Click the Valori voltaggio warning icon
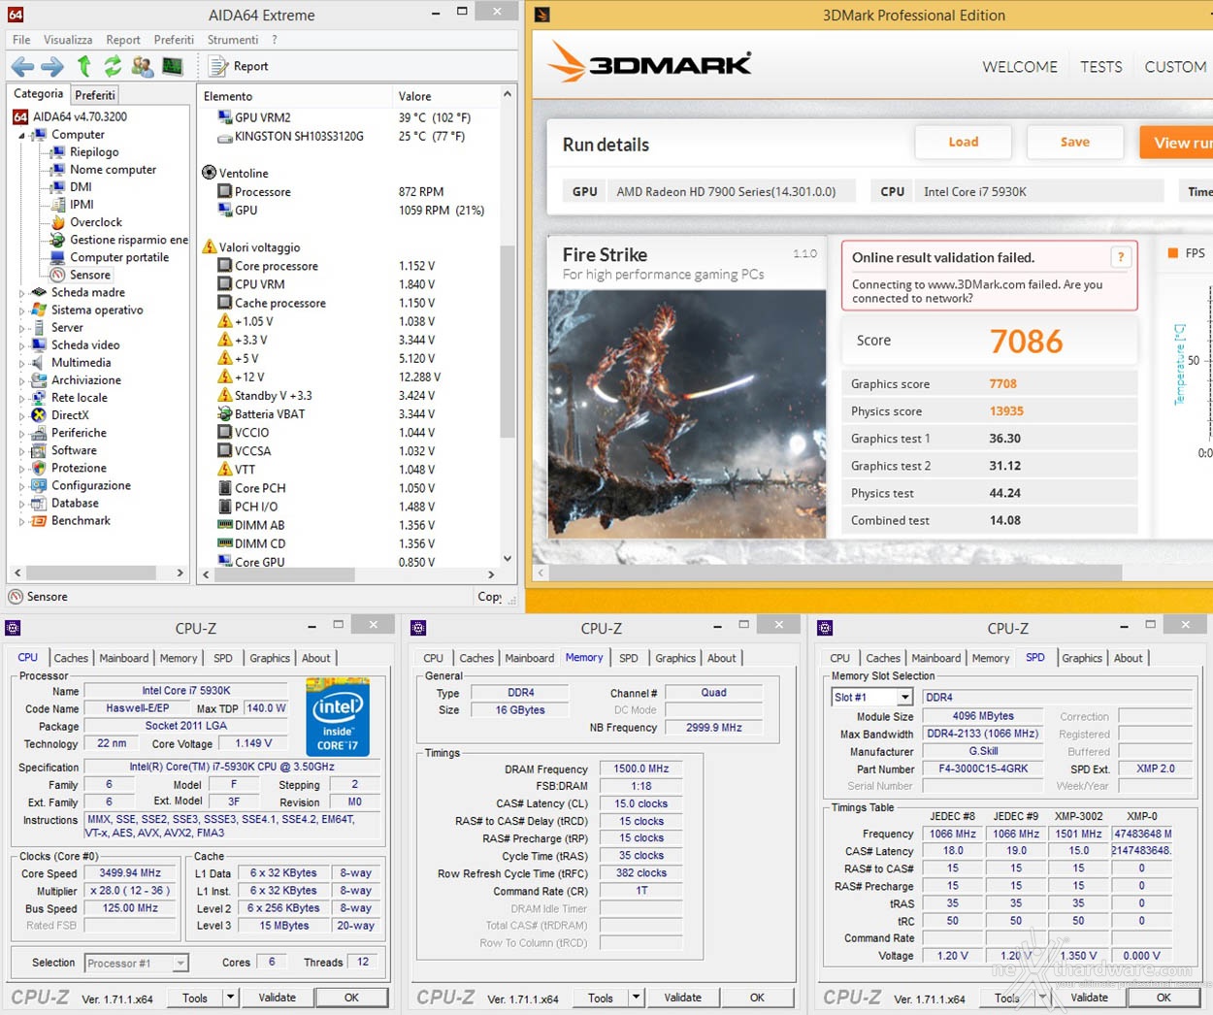This screenshot has width=1213, height=1015. (209, 246)
